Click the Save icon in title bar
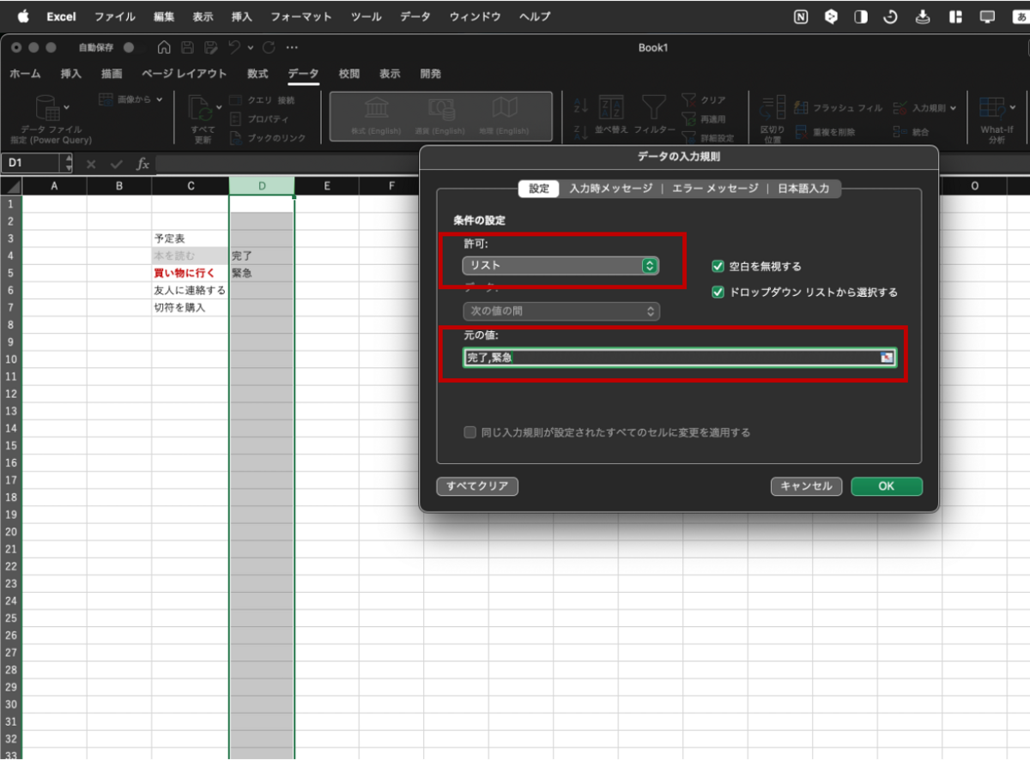Viewport: 1030px width, 760px height. tap(188, 48)
